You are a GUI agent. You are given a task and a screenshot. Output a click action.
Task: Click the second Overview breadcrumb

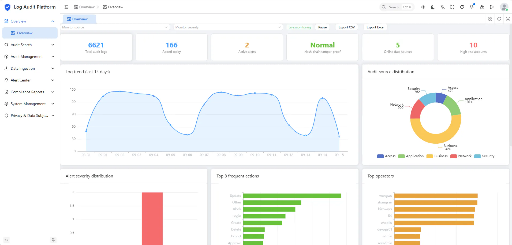(113, 7)
